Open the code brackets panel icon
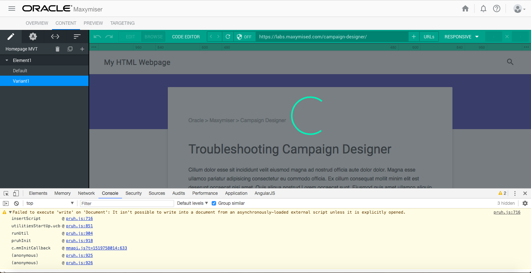 point(55,37)
